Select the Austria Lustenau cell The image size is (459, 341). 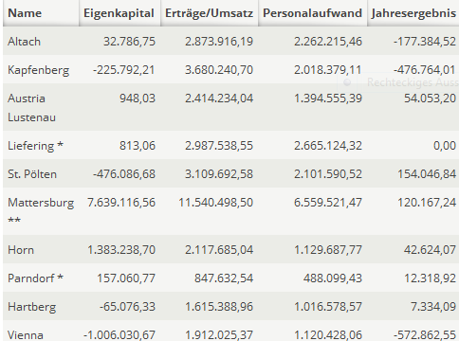pos(31,108)
